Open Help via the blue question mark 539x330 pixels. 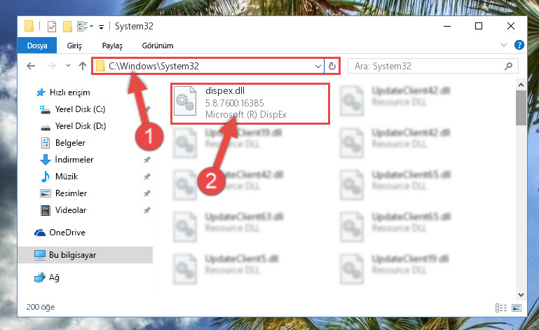[x=519, y=45]
